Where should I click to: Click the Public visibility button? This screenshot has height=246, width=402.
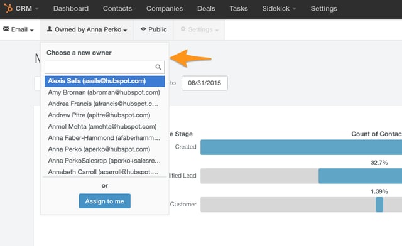coord(153,29)
